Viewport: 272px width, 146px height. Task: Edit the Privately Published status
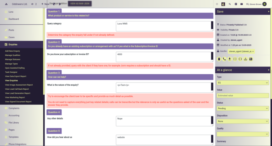click(x=245, y=25)
